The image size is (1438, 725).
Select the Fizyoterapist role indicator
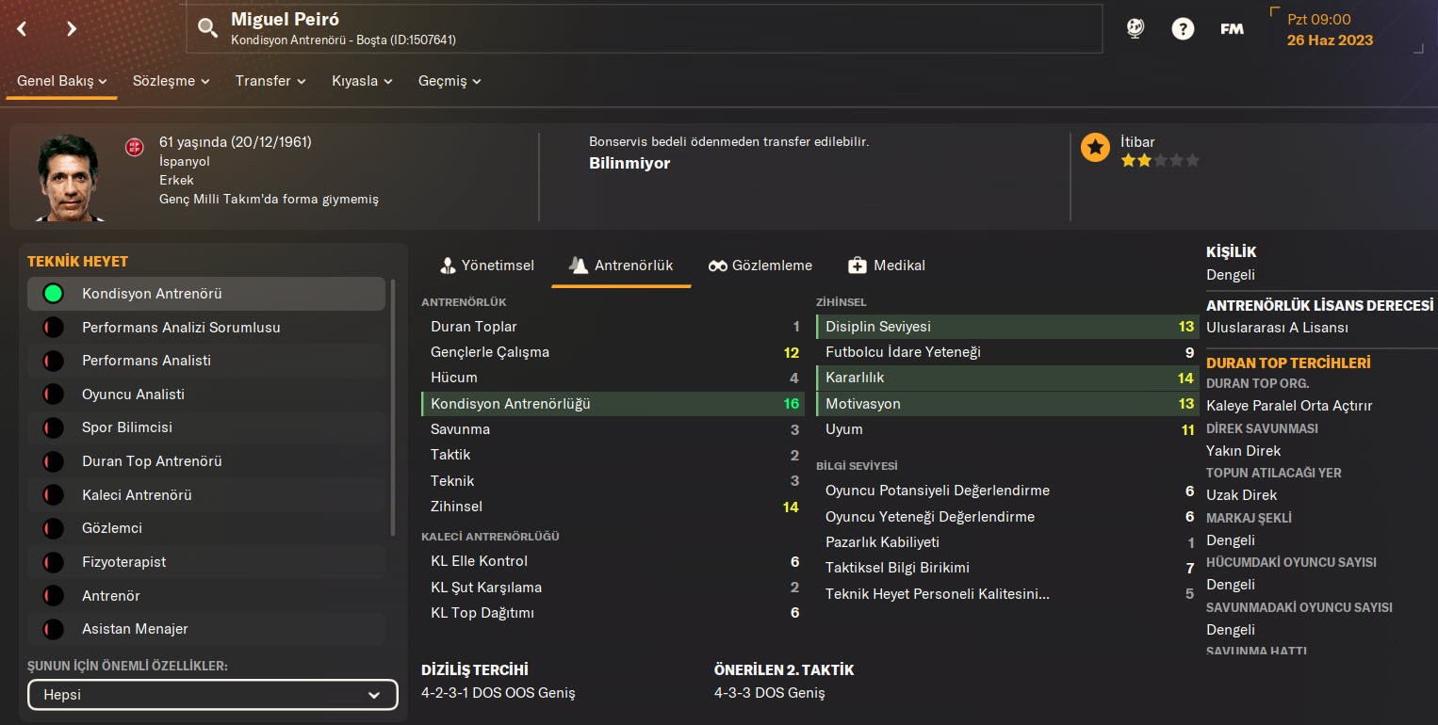click(54, 562)
